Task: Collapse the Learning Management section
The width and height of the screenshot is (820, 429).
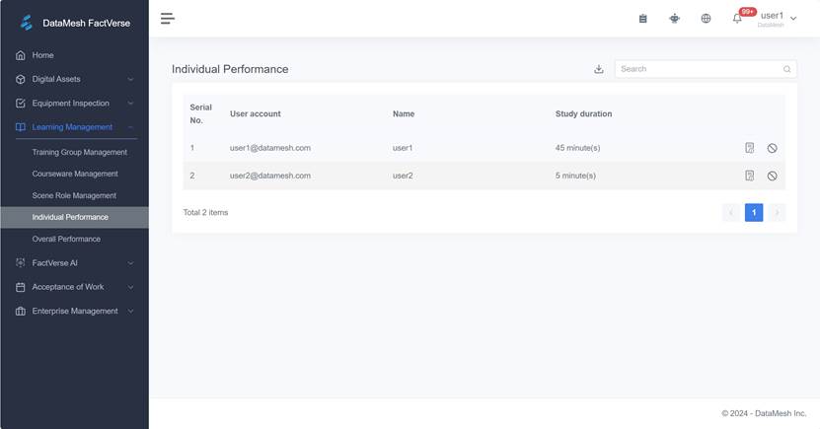Action: [x=74, y=127]
